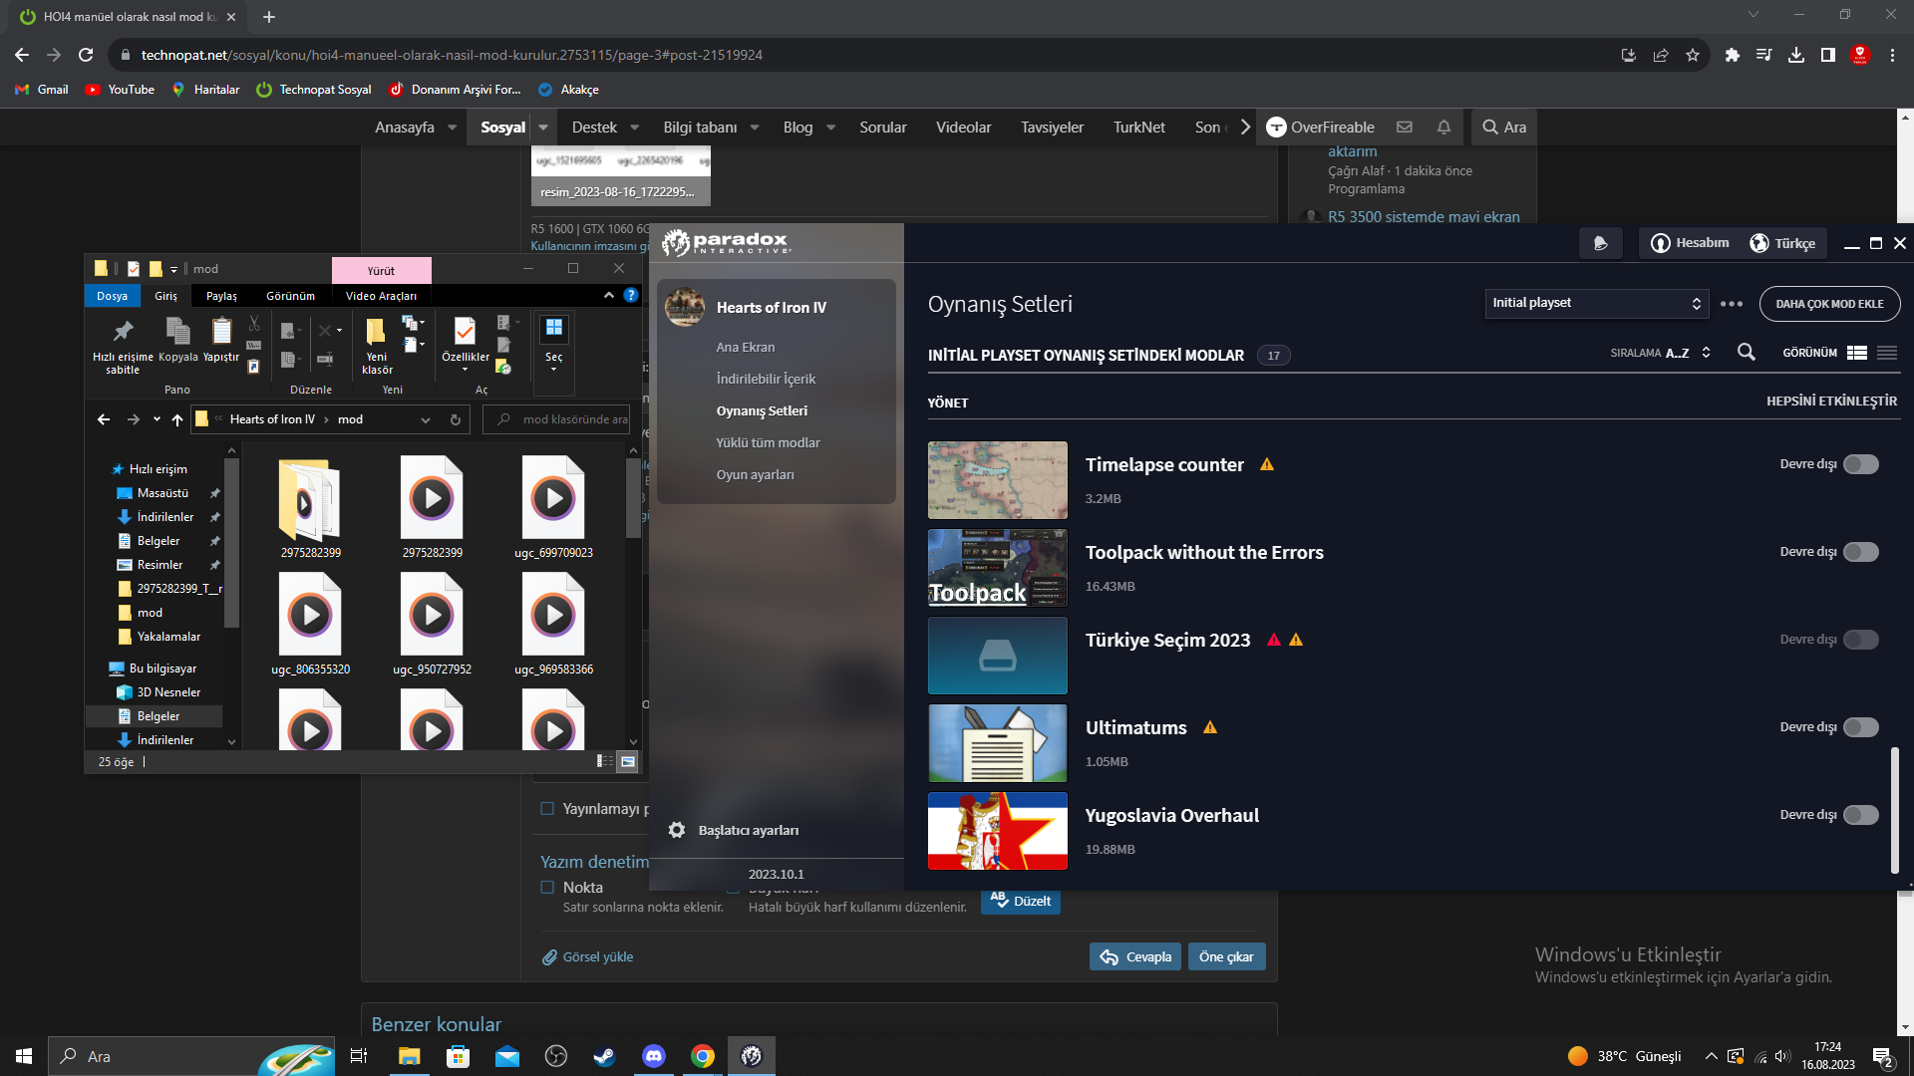Select İndirilebilir İçerik in launcher sidebar
The image size is (1914, 1076).
(x=766, y=379)
